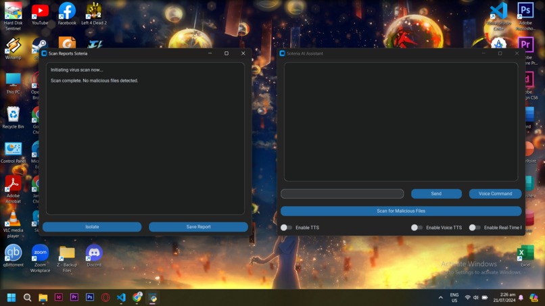Open Hard Disk Sentinel desktop icon
This screenshot has width=545, height=306.
point(13,16)
